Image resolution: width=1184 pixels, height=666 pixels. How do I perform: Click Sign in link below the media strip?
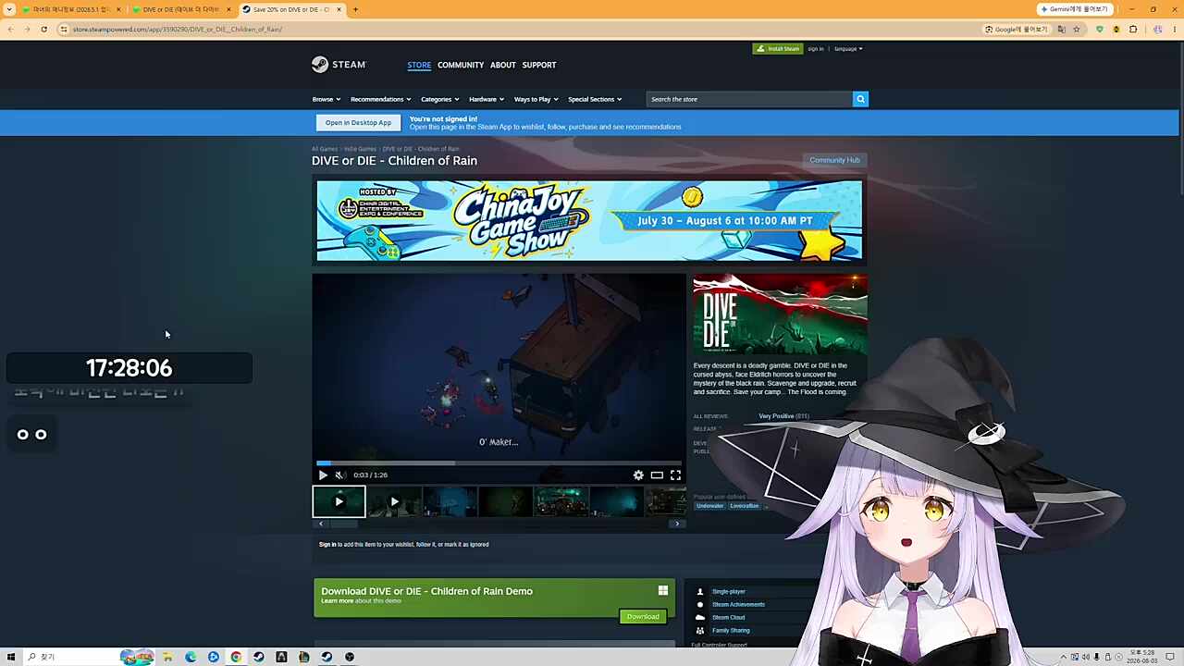327,545
